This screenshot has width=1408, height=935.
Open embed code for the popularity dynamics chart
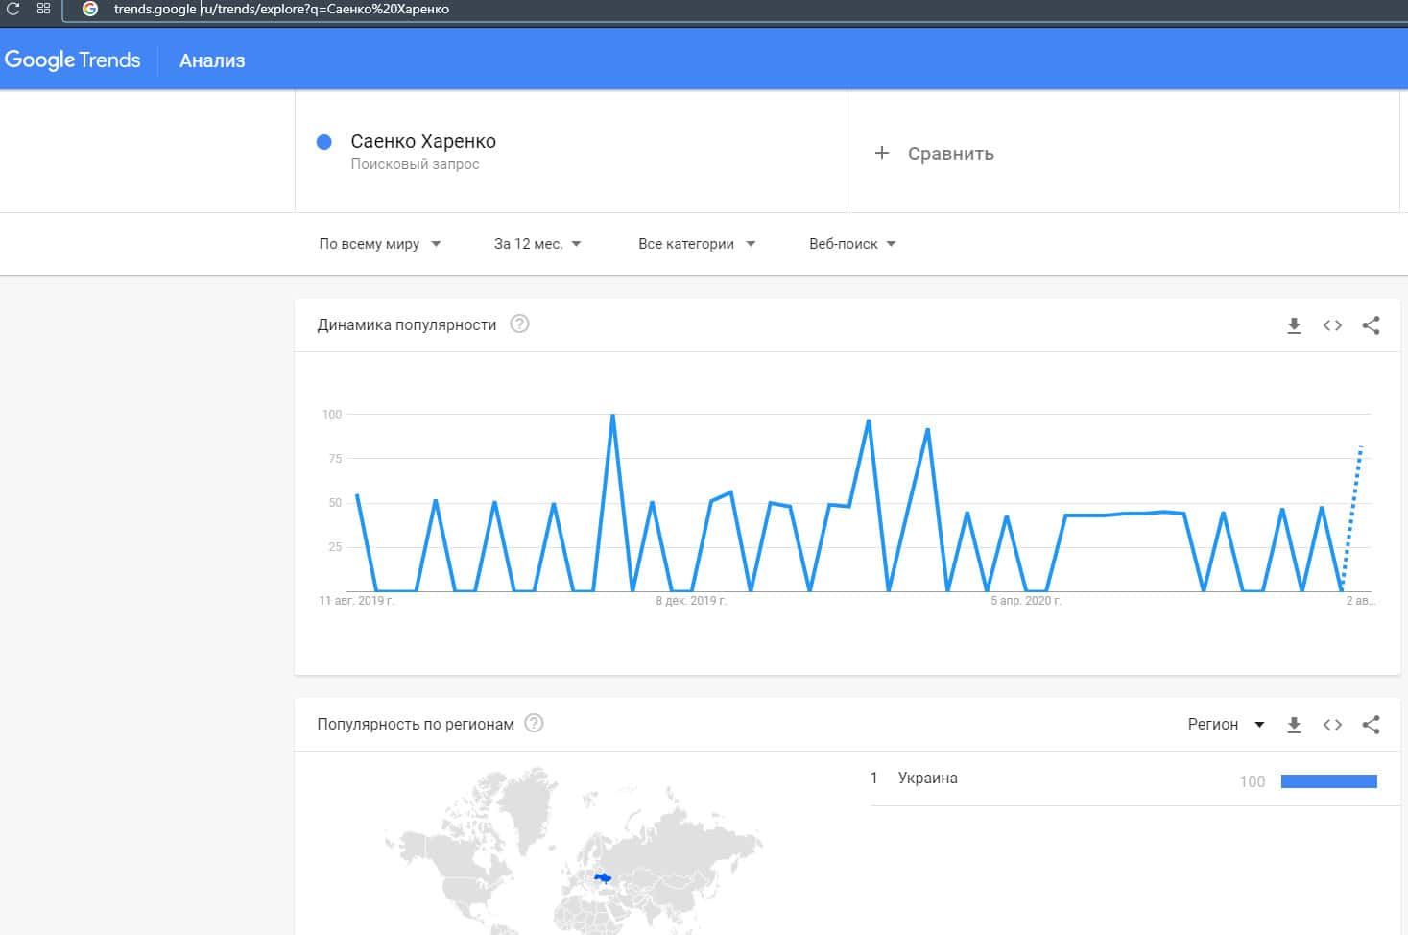tap(1332, 325)
